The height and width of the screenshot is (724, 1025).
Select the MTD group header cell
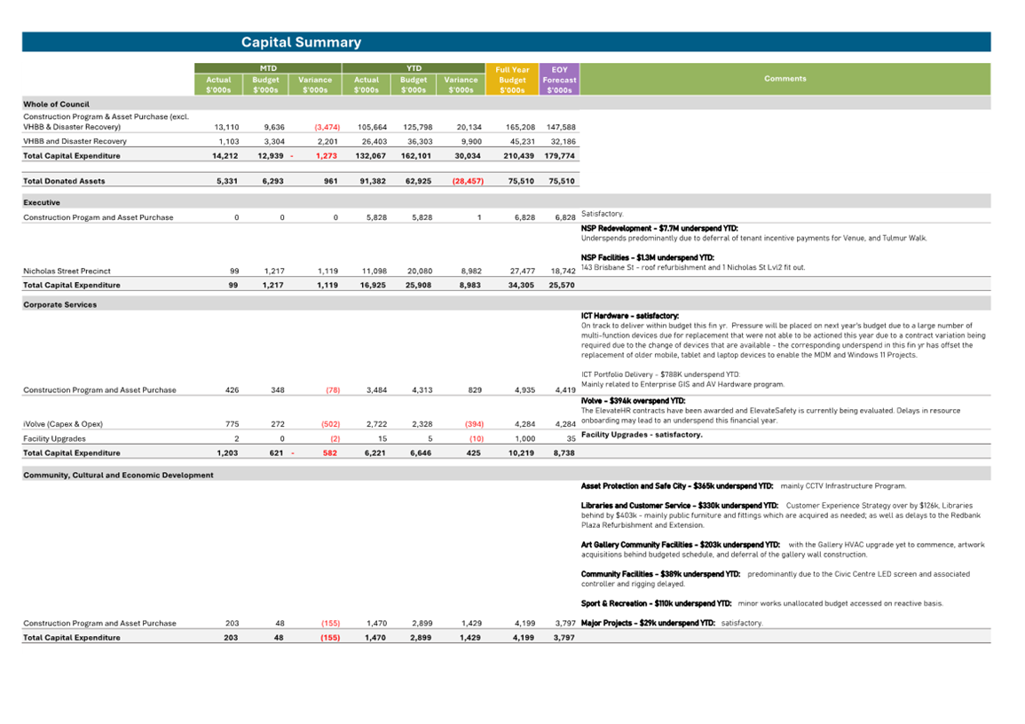click(x=267, y=67)
